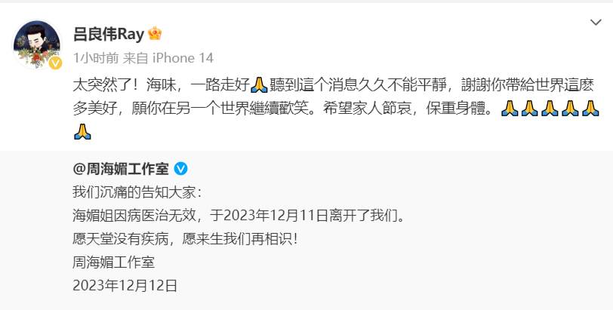
Task: Click the 1小时前 post timestamp
Action: [96, 58]
